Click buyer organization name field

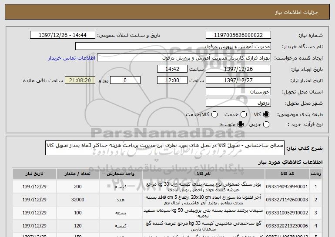[x=173, y=47]
